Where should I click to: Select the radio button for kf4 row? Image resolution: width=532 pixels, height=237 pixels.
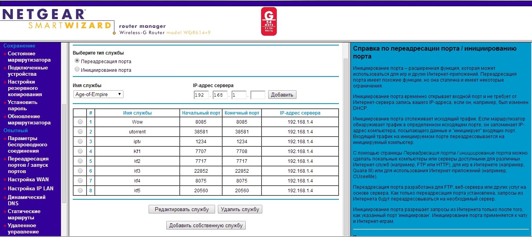click(x=80, y=180)
